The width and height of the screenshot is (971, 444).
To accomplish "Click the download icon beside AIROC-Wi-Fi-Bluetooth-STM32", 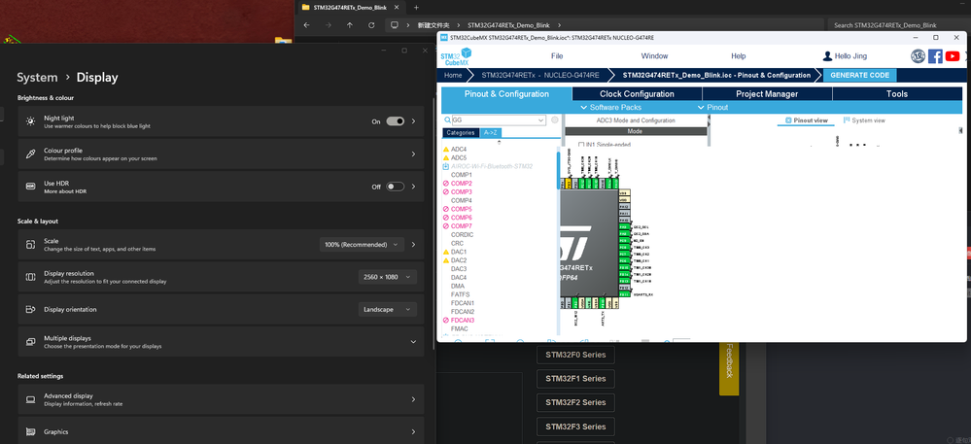I will 446,166.
